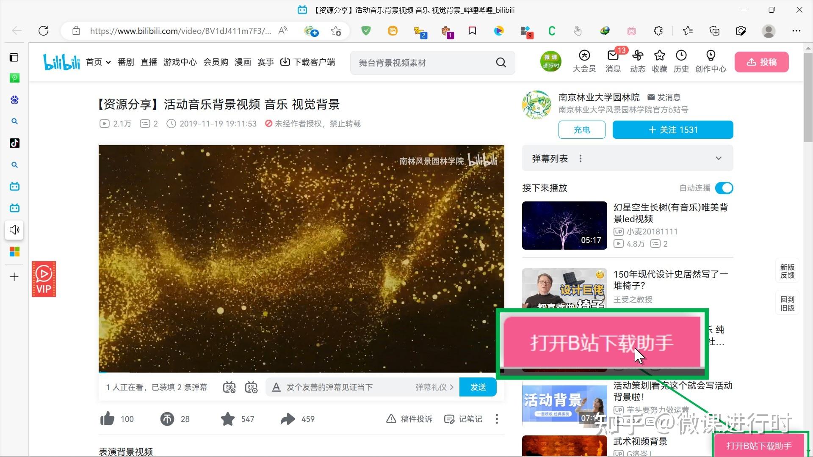Viewport: 813px width, 457px height.
Task: Click the read aloud icon in address bar
Action: [283, 30]
